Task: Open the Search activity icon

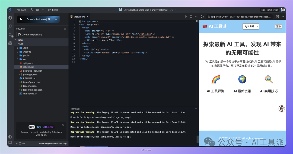Action: pyautogui.click(x=10, y=26)
